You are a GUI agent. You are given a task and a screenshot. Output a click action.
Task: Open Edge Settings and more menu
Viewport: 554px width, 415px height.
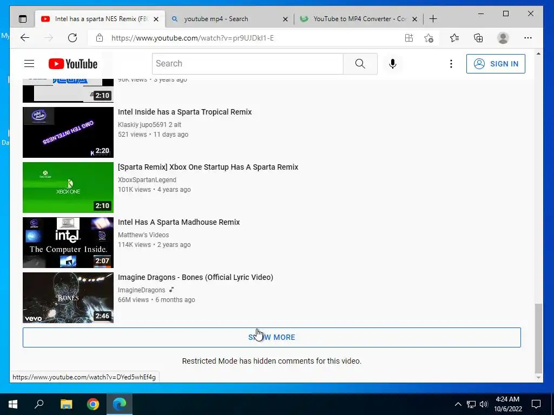(x=528, y=38)
